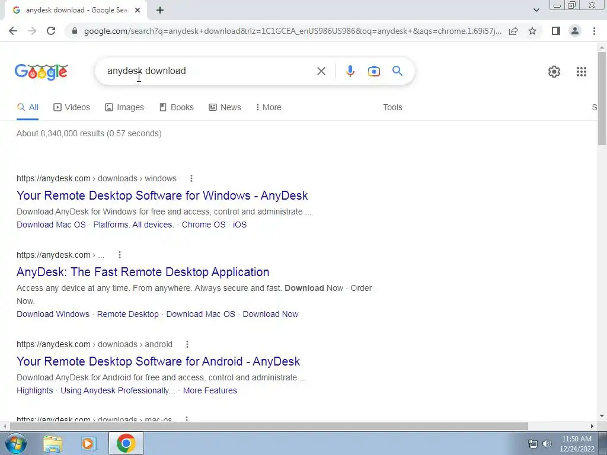View site info via the padlock icon
The width and height of the screenshot is (607, 455).
coord(75,31)
